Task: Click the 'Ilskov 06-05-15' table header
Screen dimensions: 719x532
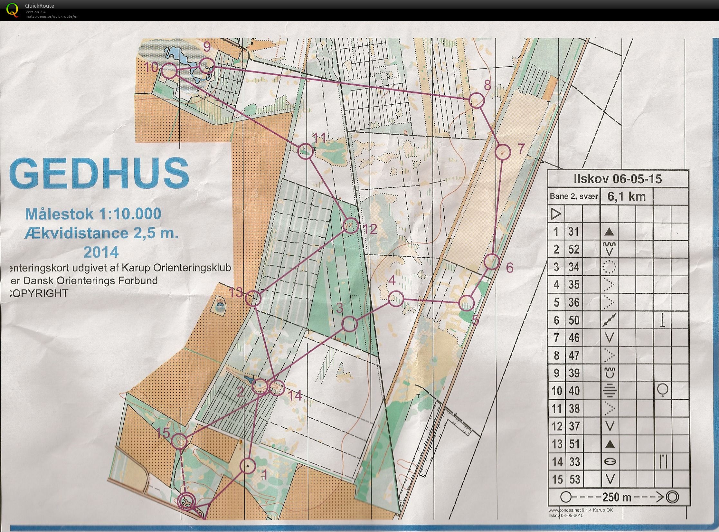Action: [x=618, y=179]
